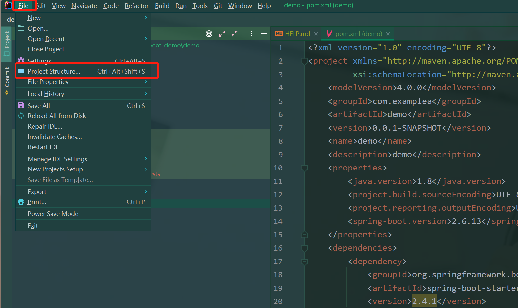Click line number 7 in the gutter

pyautogui.click(x=280, y=128)
